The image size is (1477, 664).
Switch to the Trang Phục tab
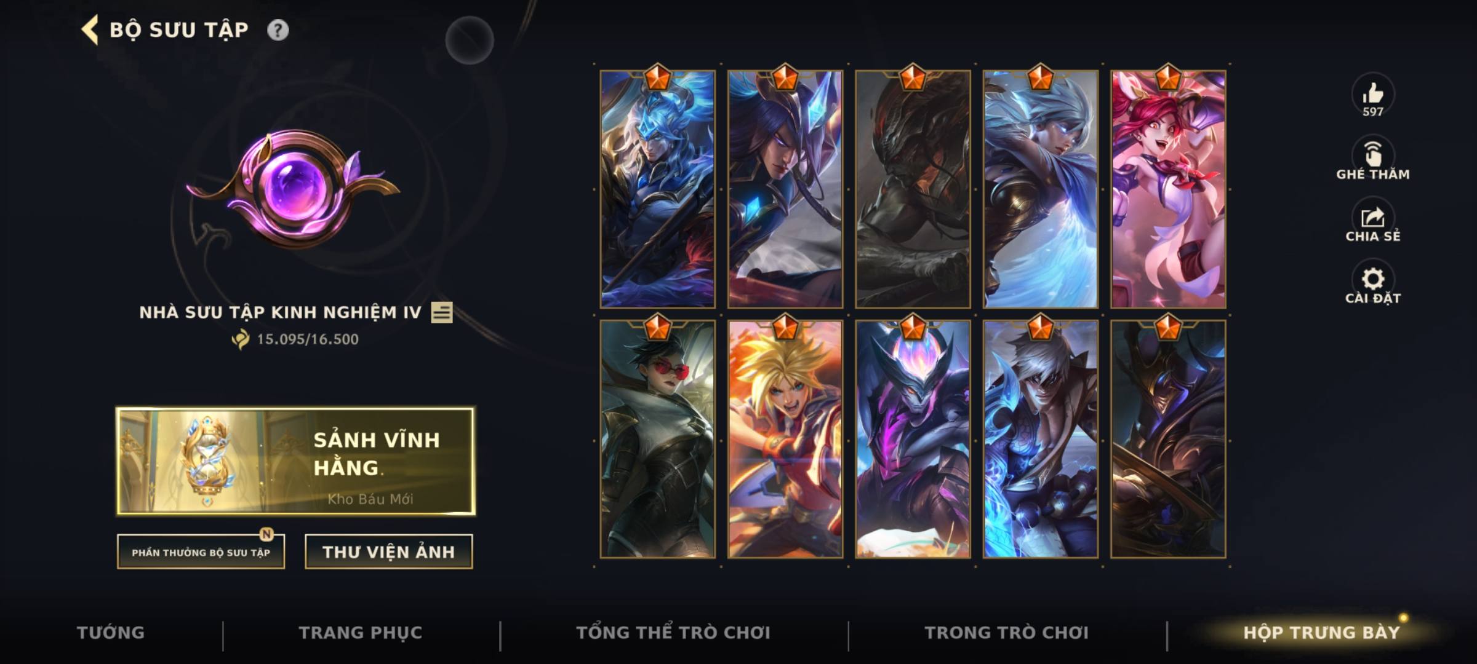[x=361, y=633]
